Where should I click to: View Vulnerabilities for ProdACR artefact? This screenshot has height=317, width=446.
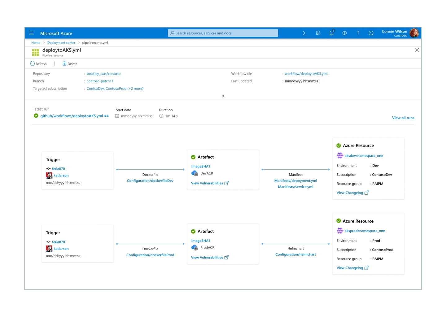click(210, 258)
